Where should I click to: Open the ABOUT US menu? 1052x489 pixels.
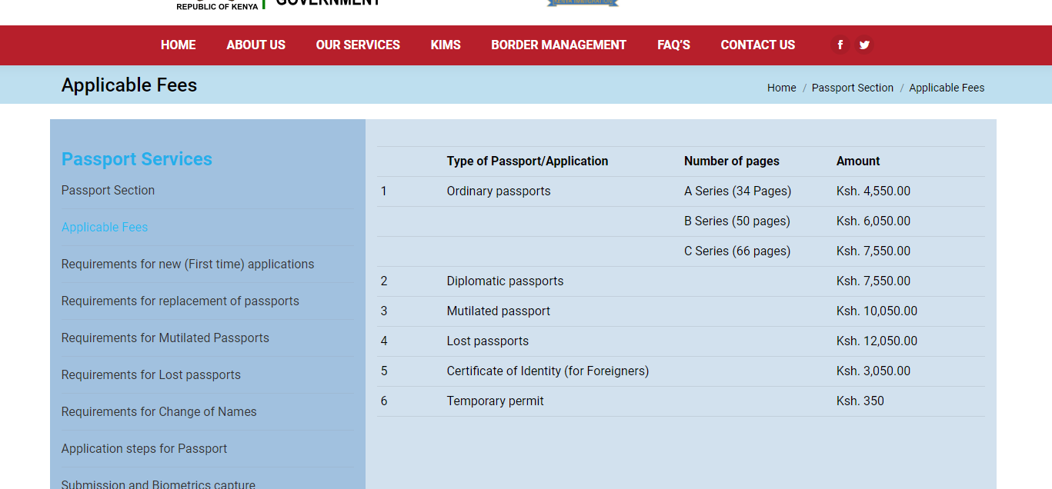(x=255, y=45)
